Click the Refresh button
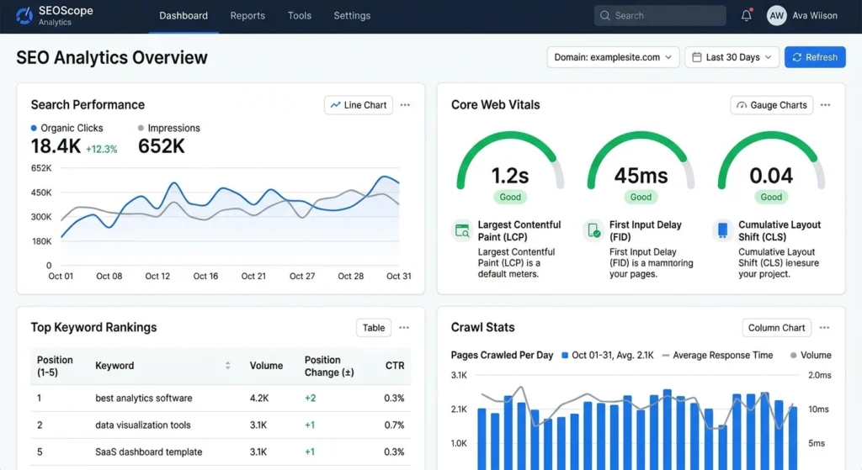 (815, 57)
